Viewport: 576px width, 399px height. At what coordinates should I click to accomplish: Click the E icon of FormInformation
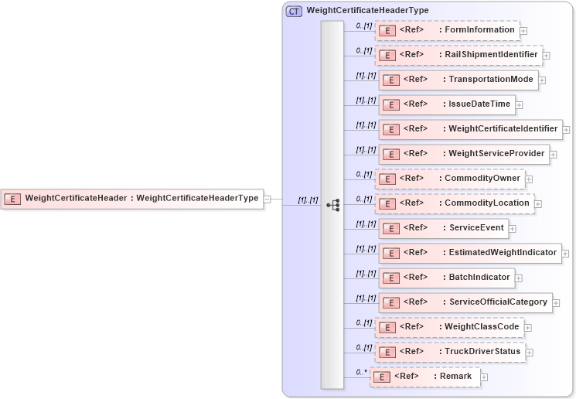tap(387, 31)
